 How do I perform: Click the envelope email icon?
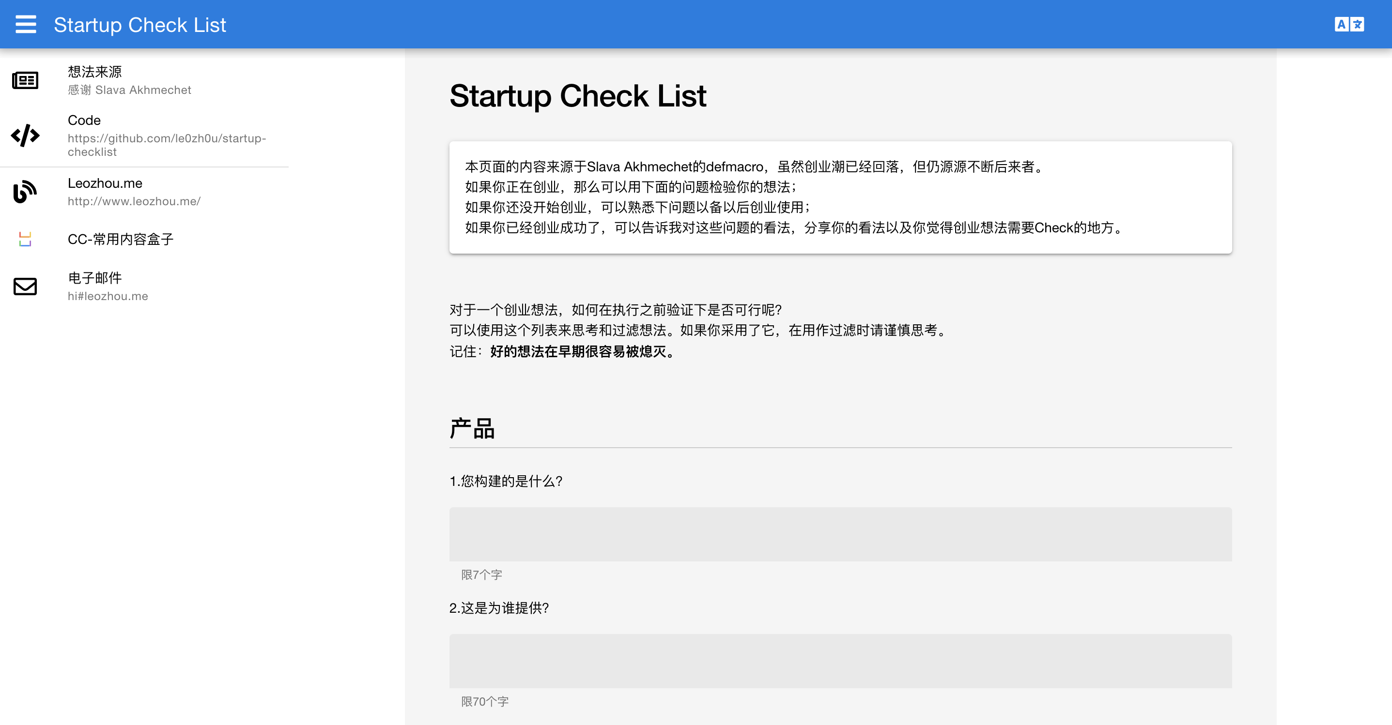pos(25,287)
